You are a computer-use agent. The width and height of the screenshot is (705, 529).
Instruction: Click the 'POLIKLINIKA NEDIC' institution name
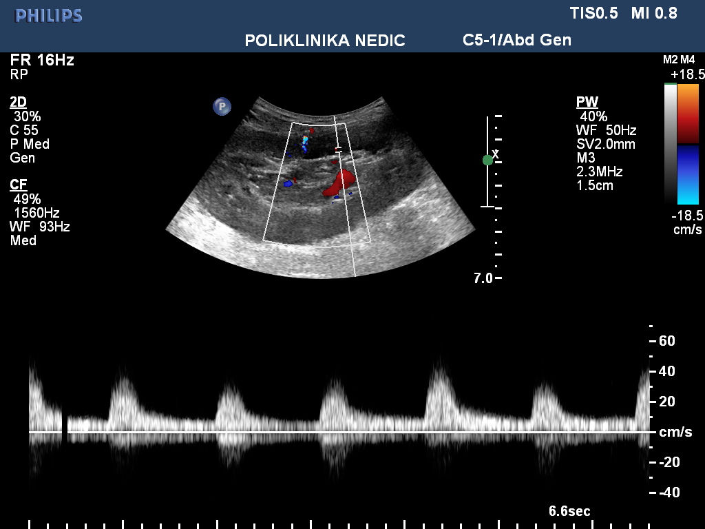point(325,41)
